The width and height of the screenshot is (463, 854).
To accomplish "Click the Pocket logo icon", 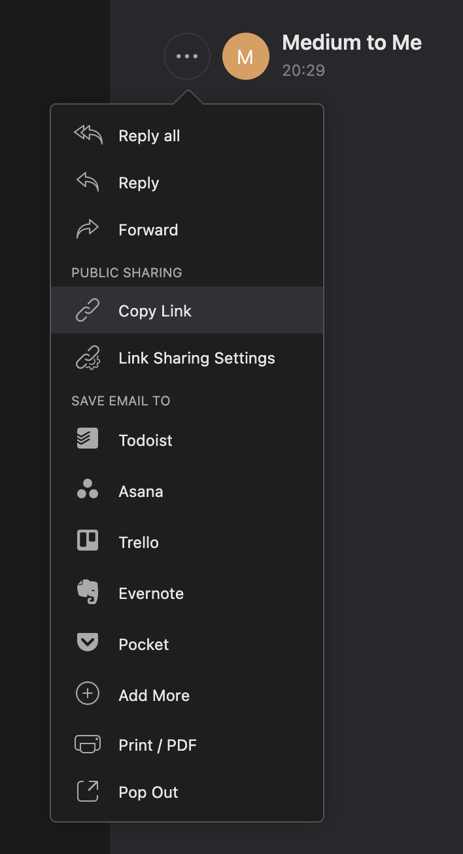I will pos(88,643).
